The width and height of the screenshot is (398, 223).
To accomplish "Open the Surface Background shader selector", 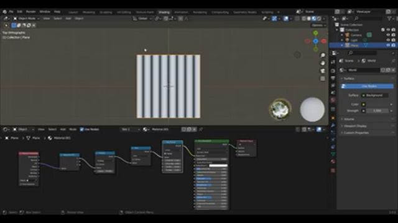I will (374, 95).
